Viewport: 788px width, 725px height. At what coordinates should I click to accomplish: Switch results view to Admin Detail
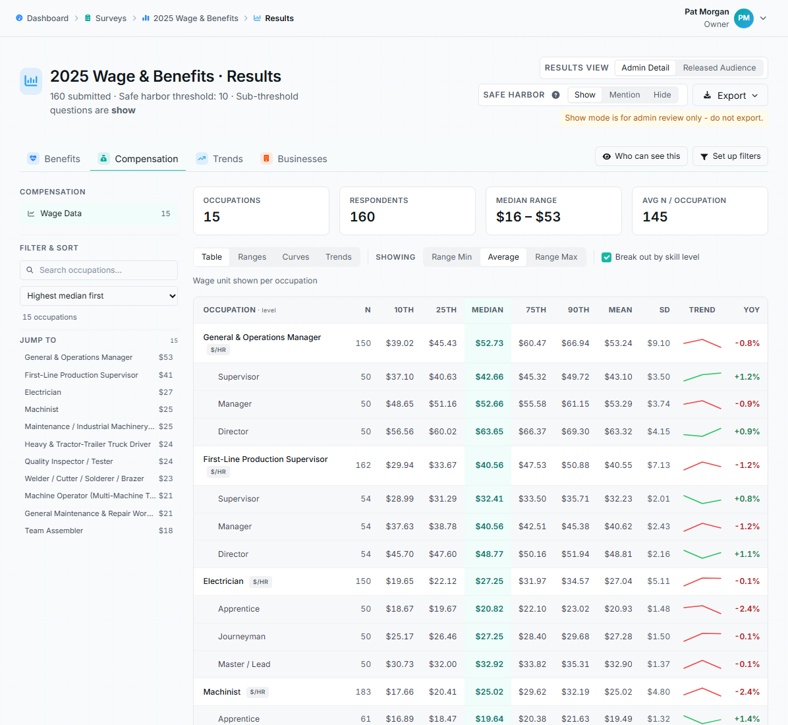(645, 68)
